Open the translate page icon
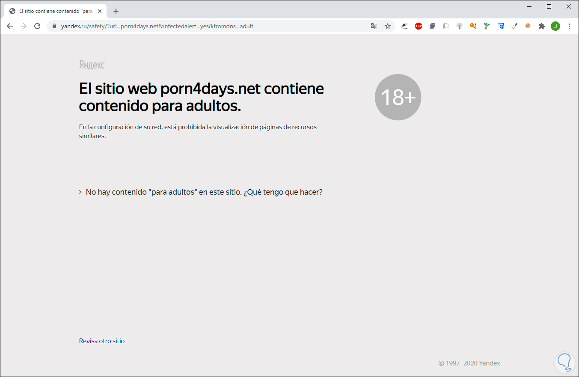579x377 pixels. click(x=374, y=26)
